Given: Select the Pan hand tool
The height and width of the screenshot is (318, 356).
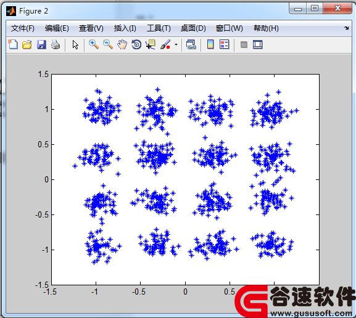Looking at the screenshot, I should pos(122,44).
